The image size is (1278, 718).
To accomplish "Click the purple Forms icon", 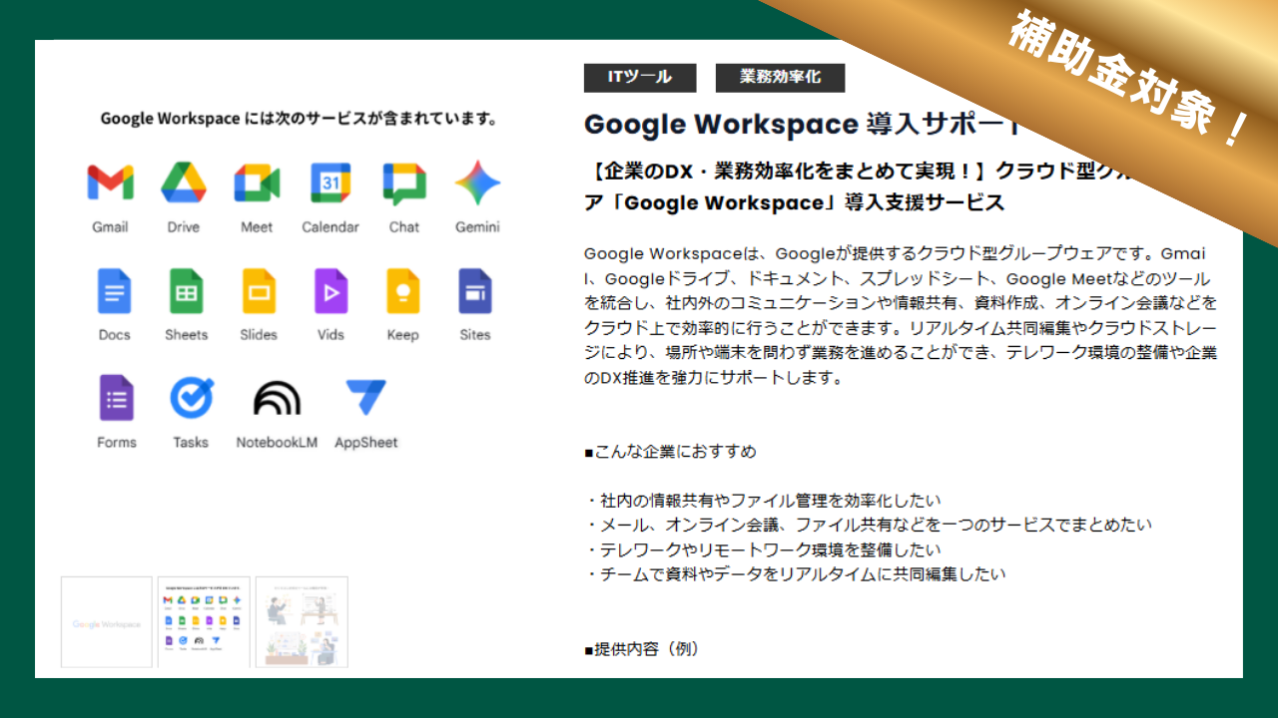I will pyautogui.click(x=116, y=398).
